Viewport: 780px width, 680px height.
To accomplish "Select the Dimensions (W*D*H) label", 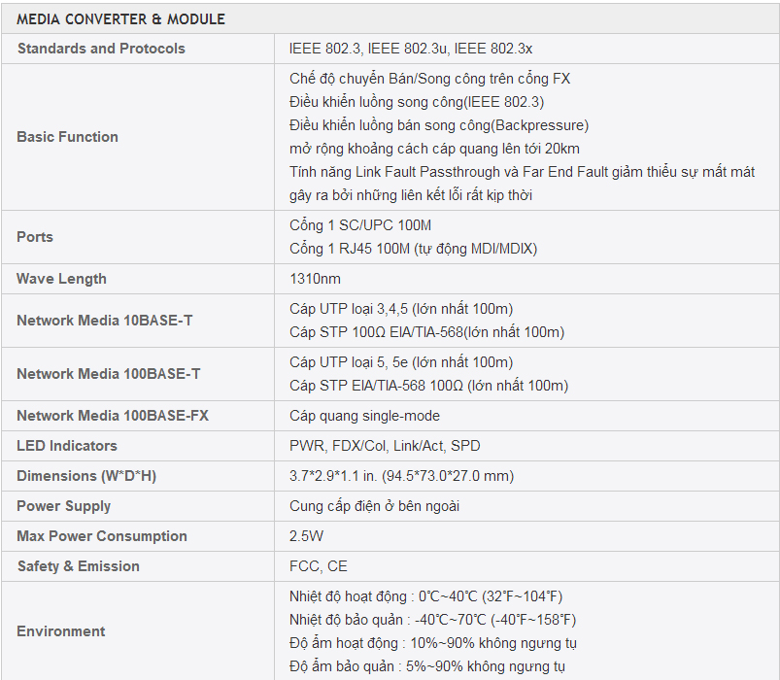I will [x=86, y=476].
